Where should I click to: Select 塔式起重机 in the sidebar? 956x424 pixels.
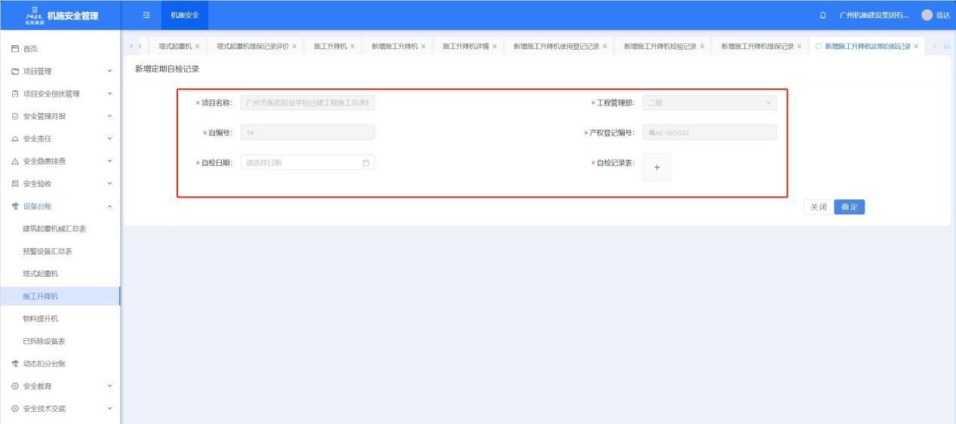coord(41,273)
